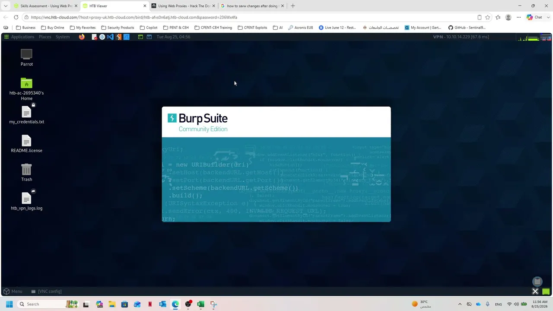
Task: Show hidden system tray icons chevron
Action: click(460, 304)
